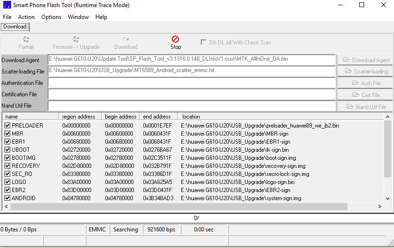Click the boot-sign.img location path

[x=238, y=157]
